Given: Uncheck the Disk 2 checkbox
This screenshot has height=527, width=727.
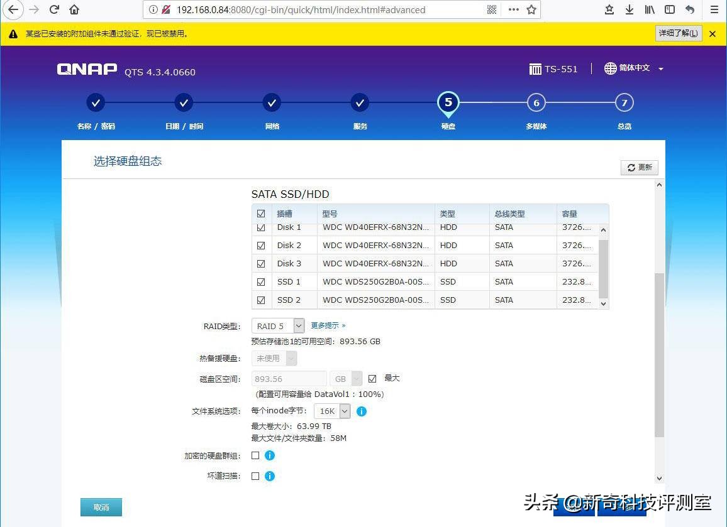Looking at the screenshot, I should (x=261, y=245).
